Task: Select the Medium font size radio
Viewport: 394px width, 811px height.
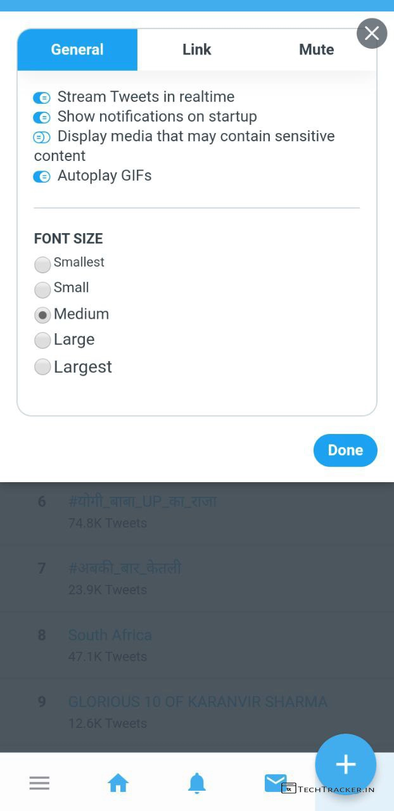Action: click(x=42, y=315)
